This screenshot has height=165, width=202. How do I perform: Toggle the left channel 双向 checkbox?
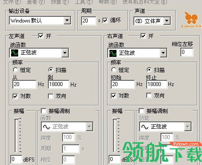pyautogui.click(x=50, y=96)
